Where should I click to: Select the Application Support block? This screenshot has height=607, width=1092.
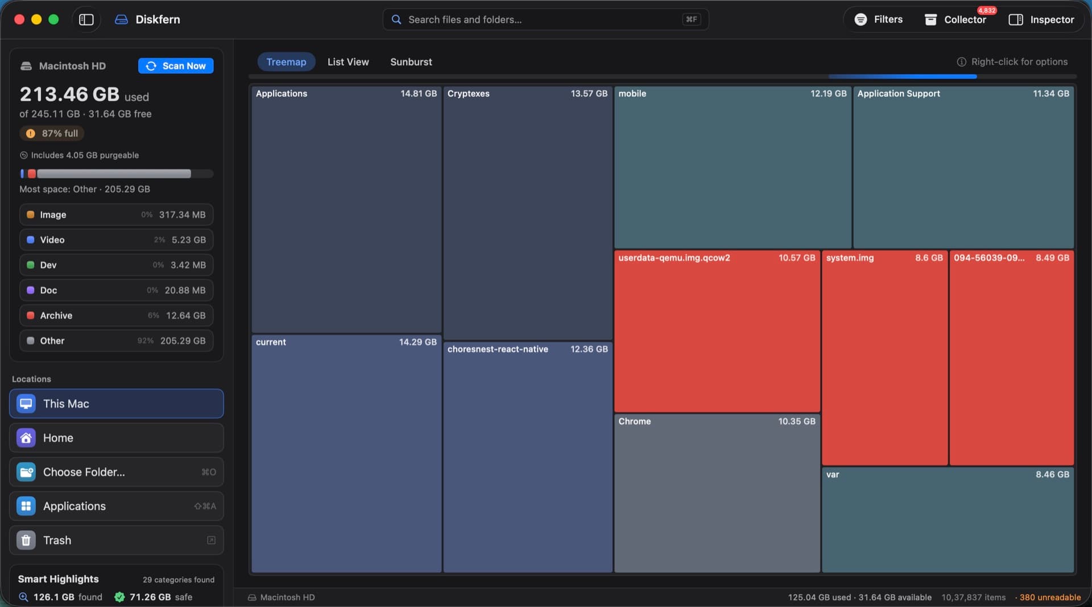(963, 167)
